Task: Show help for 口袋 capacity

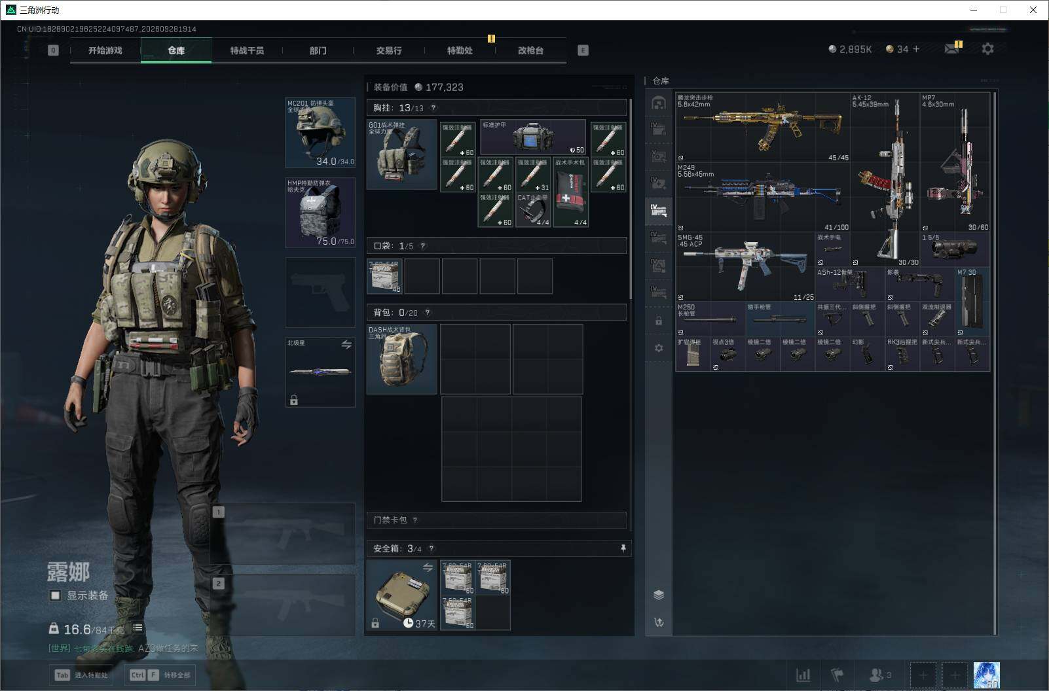Action: [423, 246]
